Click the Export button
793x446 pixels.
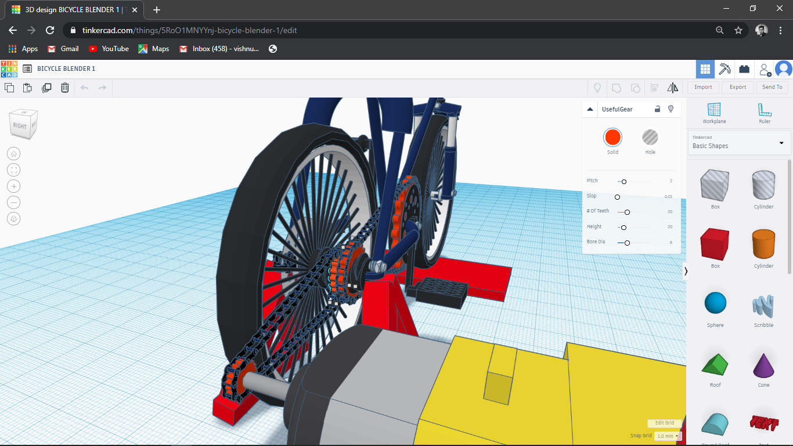pyautogui.click(x=738, y=87)
